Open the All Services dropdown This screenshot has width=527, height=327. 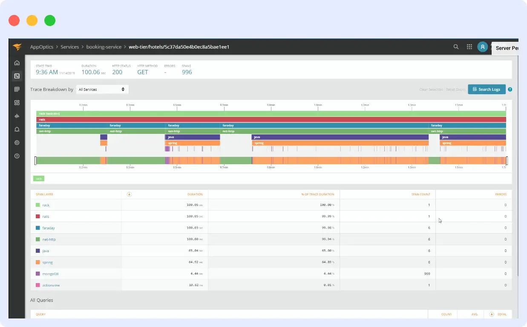click(102, 89)
